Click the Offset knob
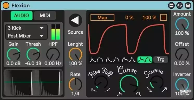 tap(182, 54)
